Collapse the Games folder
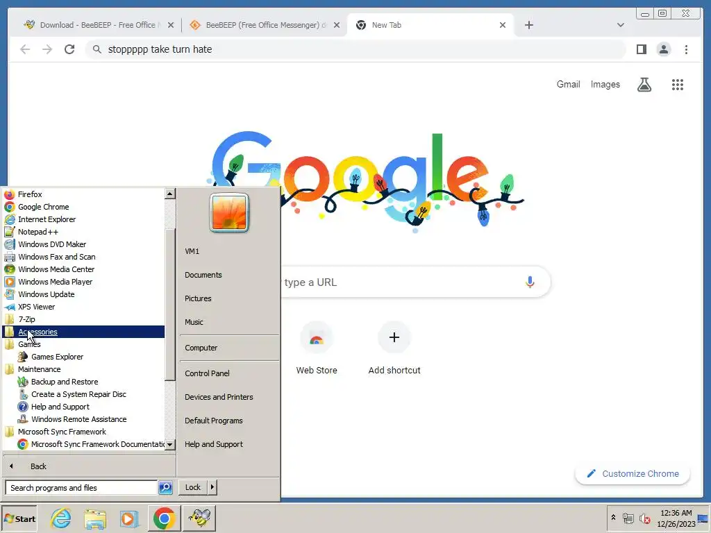Viewport: 711px width, 533px height. click(29, 344)
